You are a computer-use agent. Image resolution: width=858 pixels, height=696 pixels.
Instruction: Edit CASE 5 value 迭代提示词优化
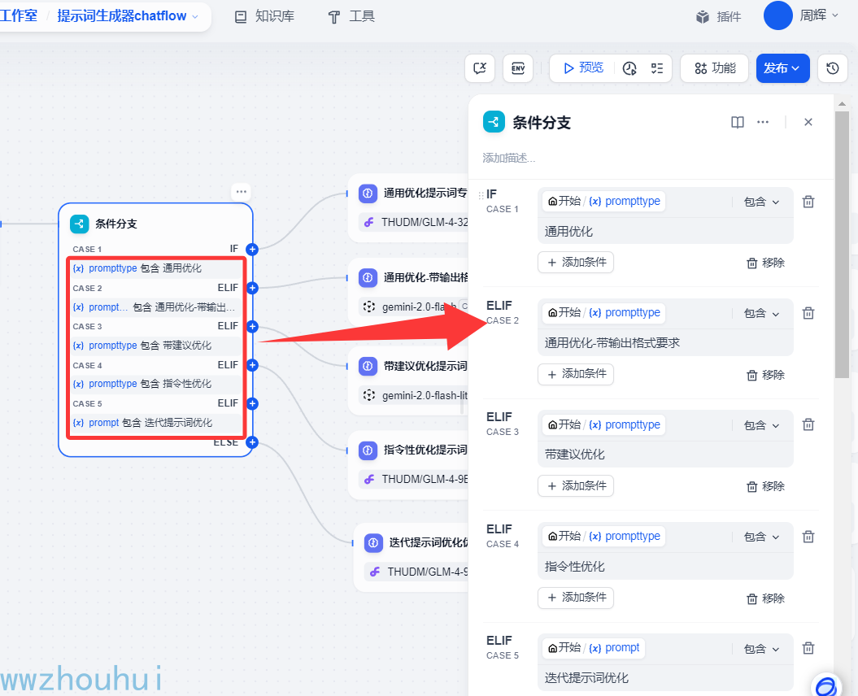click(665, 678)
